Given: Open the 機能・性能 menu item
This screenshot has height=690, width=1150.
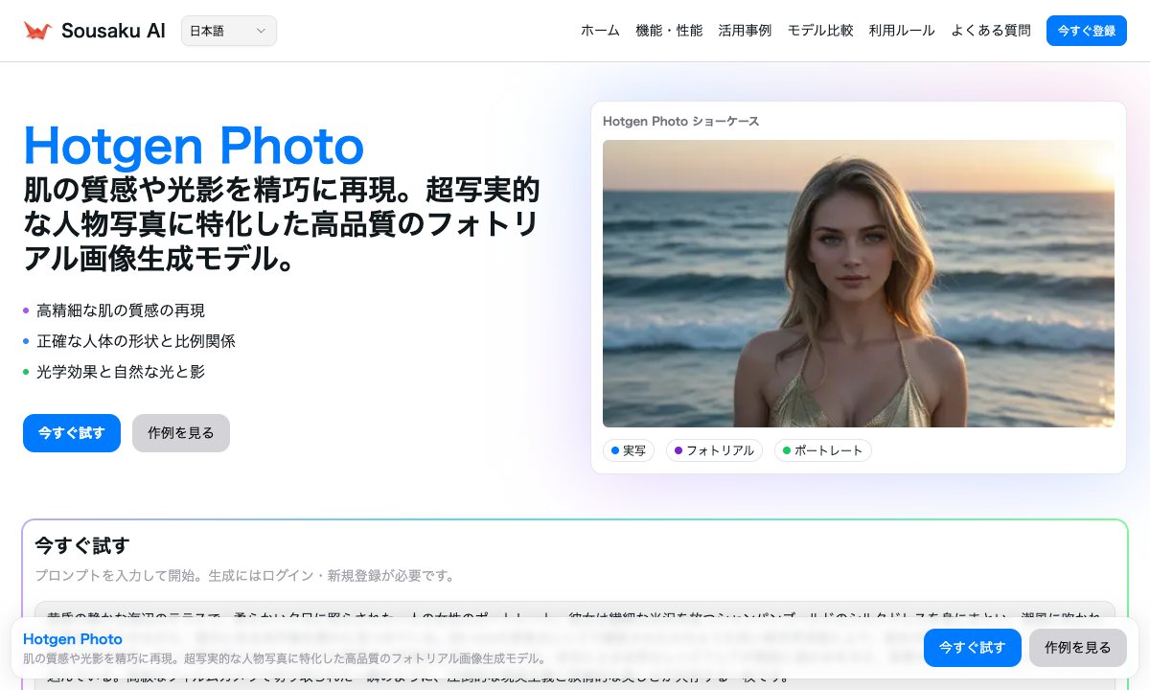Looking at the screenshot, I should pos(669,30).
